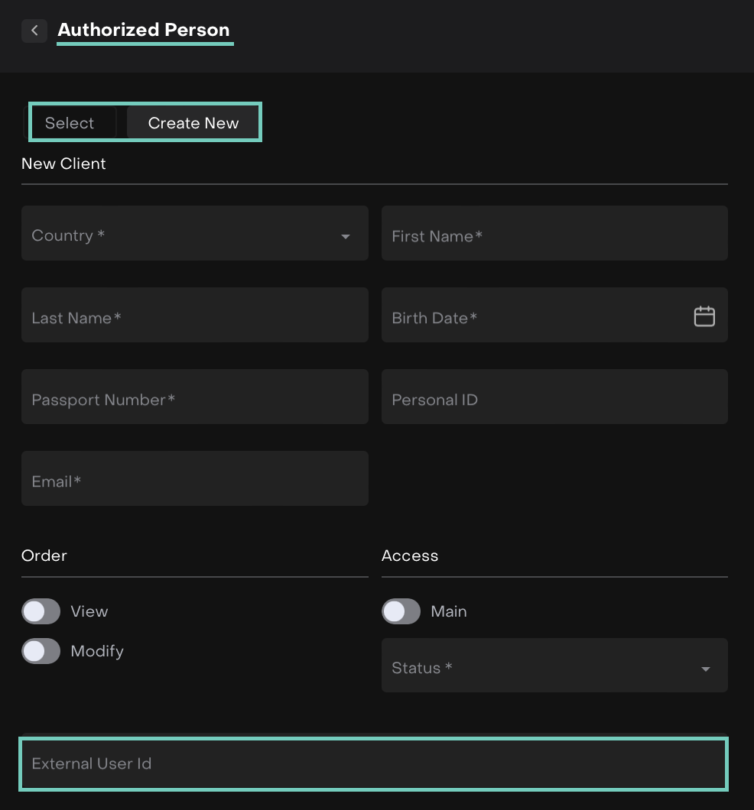Enable the View order toggle
The image size is (754, 810).
pyautogui.click(x=41, y=611)
